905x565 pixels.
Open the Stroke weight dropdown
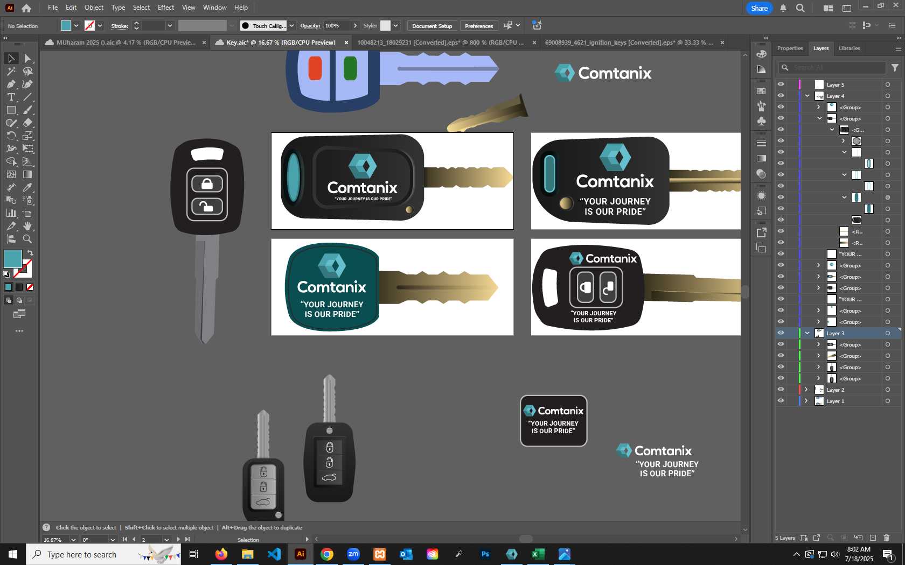pos(170,26)
